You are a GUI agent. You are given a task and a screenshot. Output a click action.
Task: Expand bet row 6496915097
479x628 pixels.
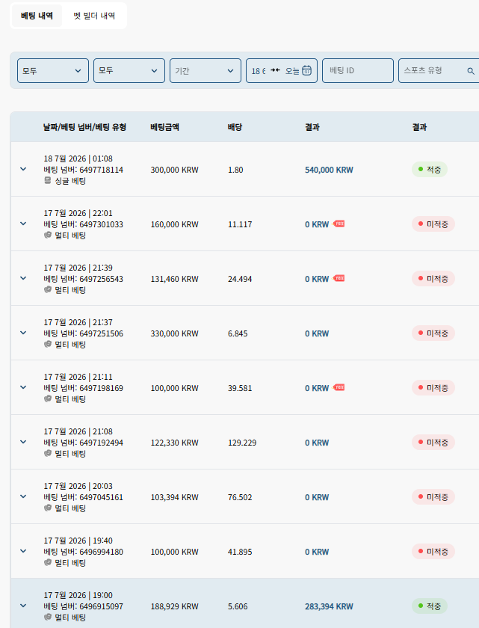tap(23, 606)
